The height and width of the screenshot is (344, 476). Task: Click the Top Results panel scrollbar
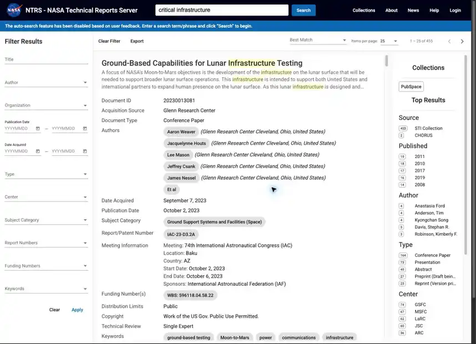tap(465, 155)
